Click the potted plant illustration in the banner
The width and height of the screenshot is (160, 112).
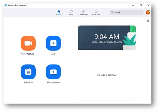coord(131,40)
